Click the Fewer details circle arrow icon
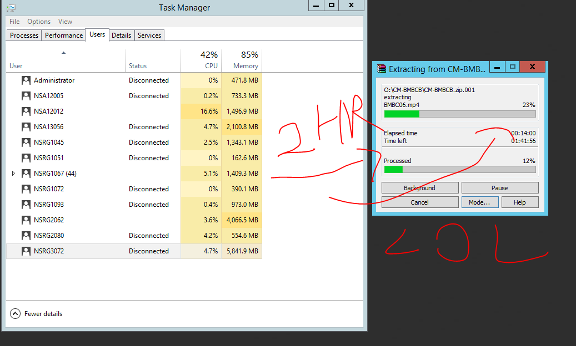Viewport: 576px width, 346px height. pyautogui.click(x=15, y=314)
